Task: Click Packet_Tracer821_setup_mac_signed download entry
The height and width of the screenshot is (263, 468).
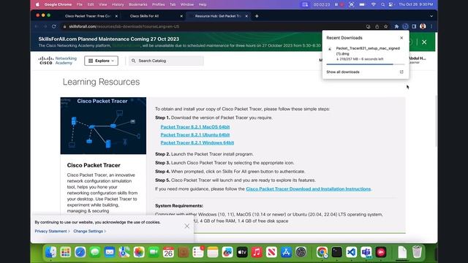Action: click(x=366, y=53)
